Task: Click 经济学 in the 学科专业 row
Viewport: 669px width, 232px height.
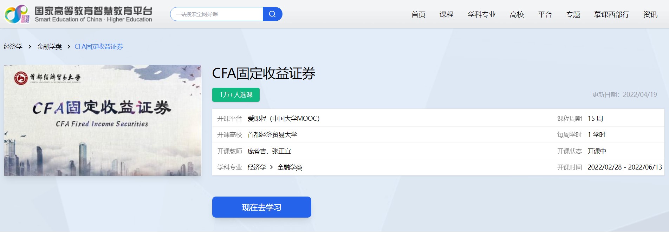Action: (257, 167)
